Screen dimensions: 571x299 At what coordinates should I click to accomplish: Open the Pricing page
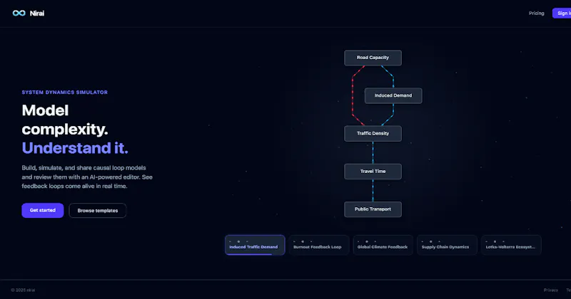tap(537, 13)
